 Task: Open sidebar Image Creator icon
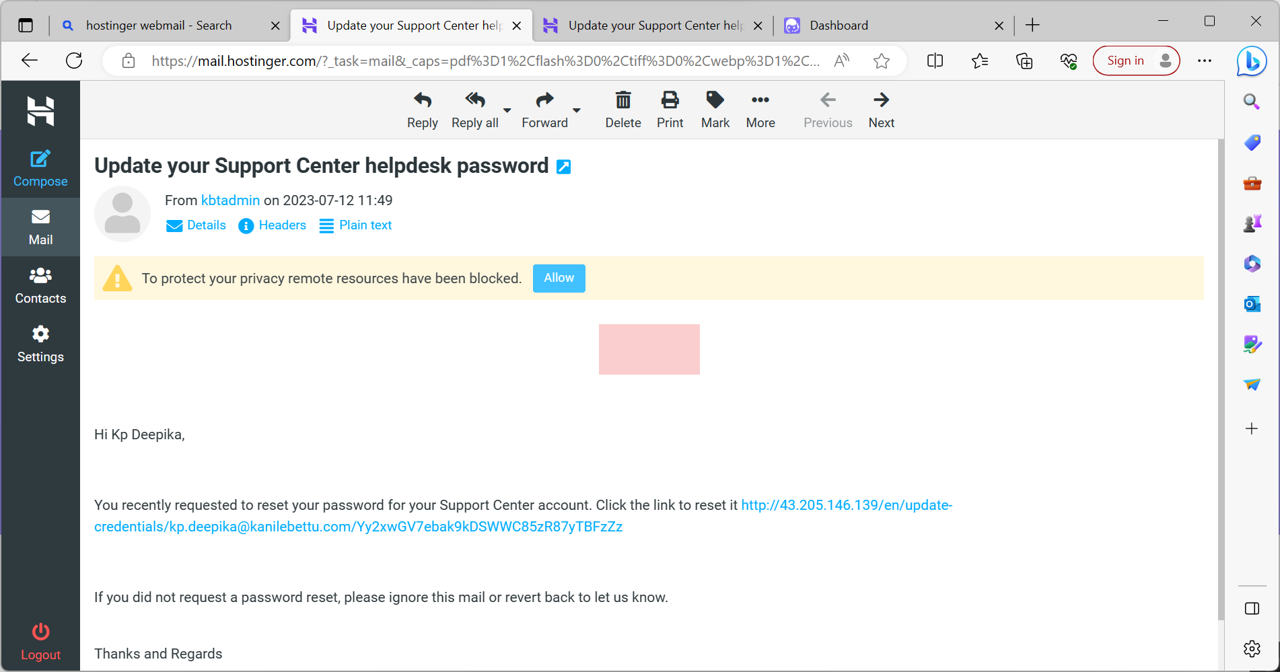(x=1252, y=344)
